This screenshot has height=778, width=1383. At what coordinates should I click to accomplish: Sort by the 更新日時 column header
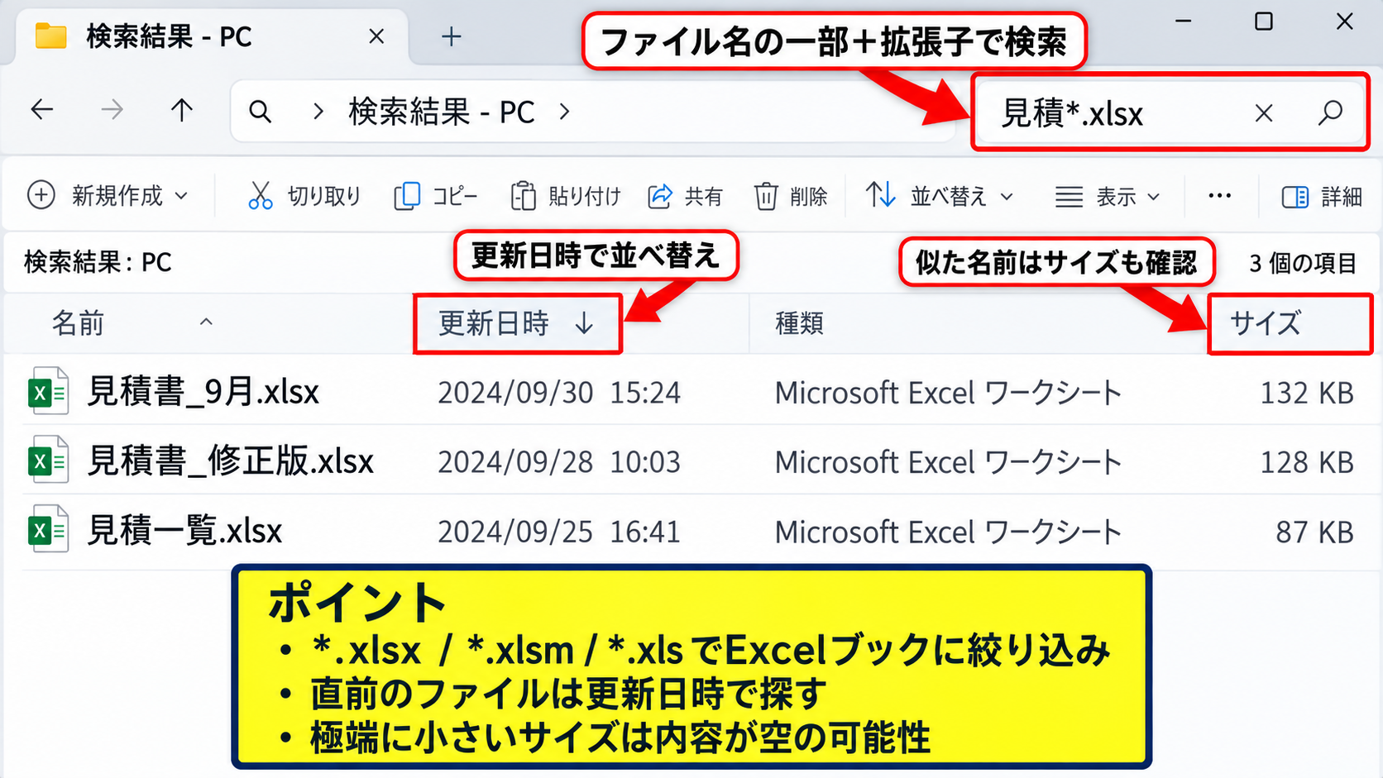pyautogui.click(x=517, y=323)
